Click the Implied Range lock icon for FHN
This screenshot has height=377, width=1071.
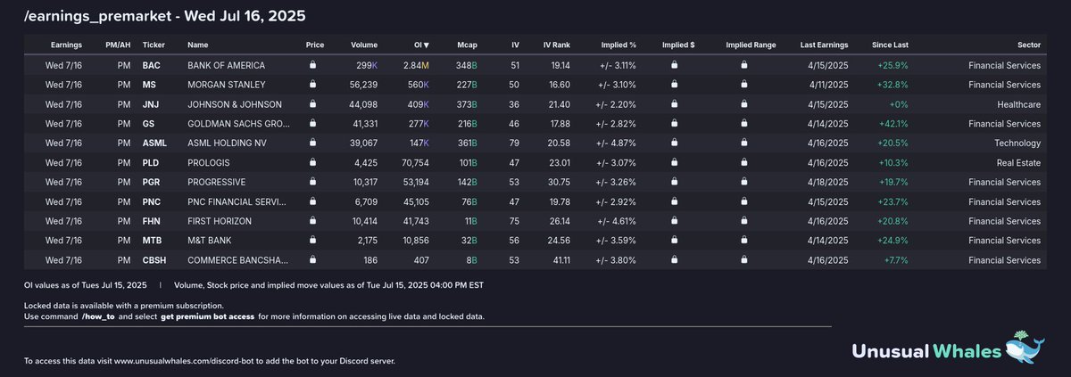[743, 221]
